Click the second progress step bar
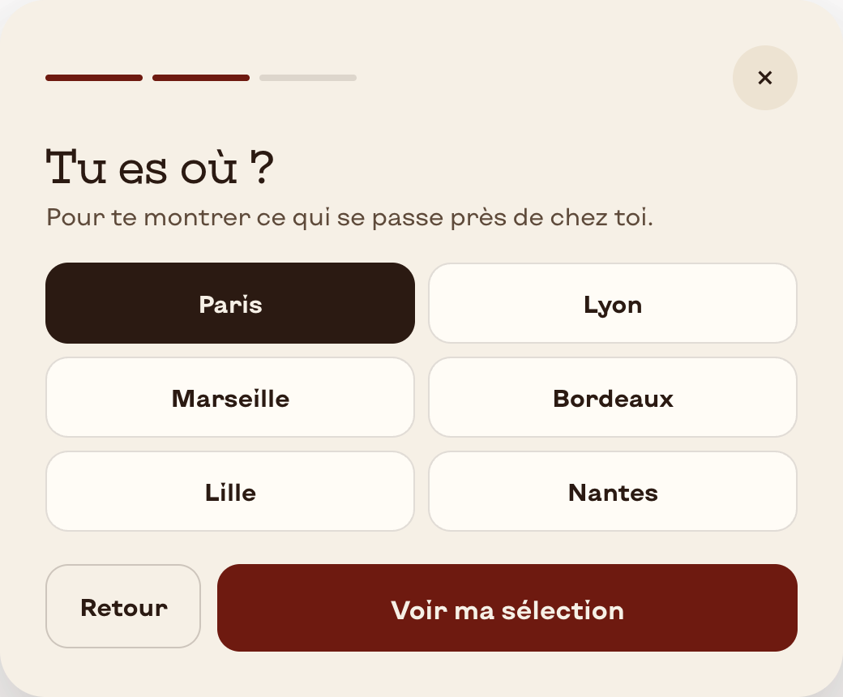This screenshot has height=697, width=843. point(201,78)
